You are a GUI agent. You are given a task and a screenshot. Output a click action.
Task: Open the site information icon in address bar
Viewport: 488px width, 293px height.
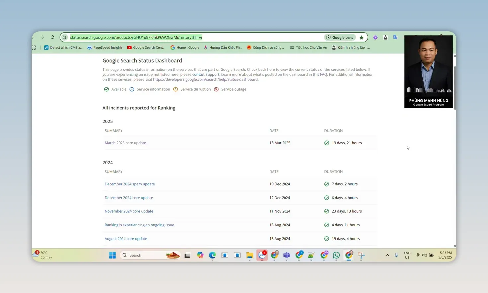[65, 37]
